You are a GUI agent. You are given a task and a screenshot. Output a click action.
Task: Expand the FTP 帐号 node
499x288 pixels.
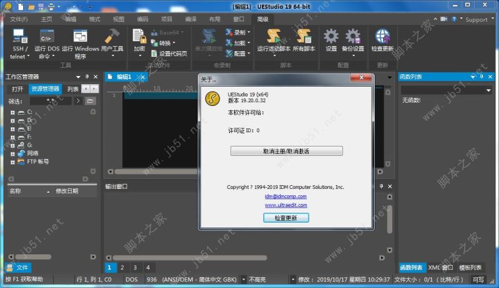click(12, 162)
